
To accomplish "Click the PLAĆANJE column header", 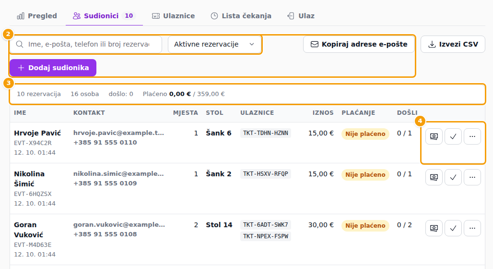I will pyautogui.click(x=358, y=113).
